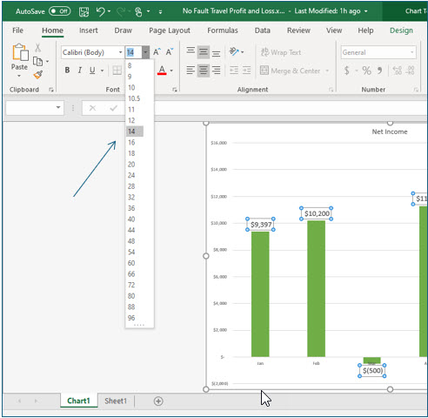Click the Increase Decimal icon

point(397,71)
